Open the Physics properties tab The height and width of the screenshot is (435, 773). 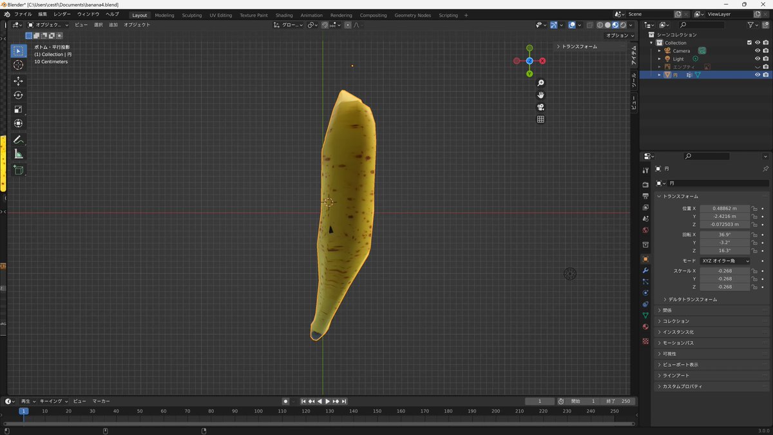click(645, 293)
